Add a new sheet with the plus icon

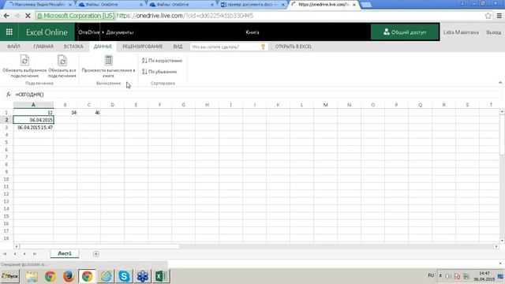point(95,254)
